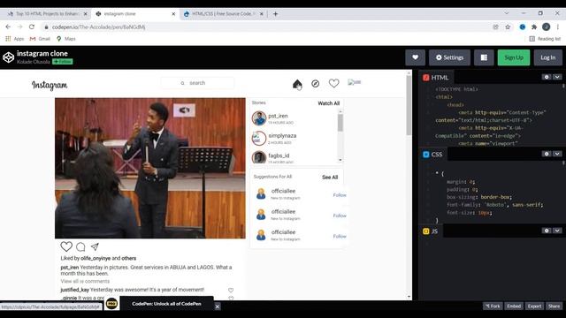This screenshot has width=566, height=318.
Task: Click Watch All stories link
Action: tap(328, 103)
